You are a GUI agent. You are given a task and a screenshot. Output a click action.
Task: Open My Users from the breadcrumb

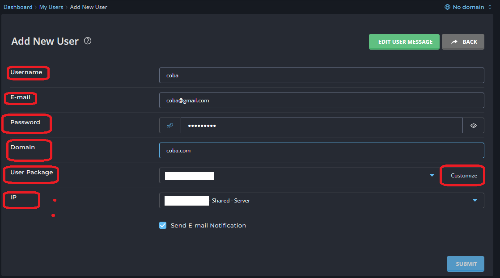coord(51,7)
